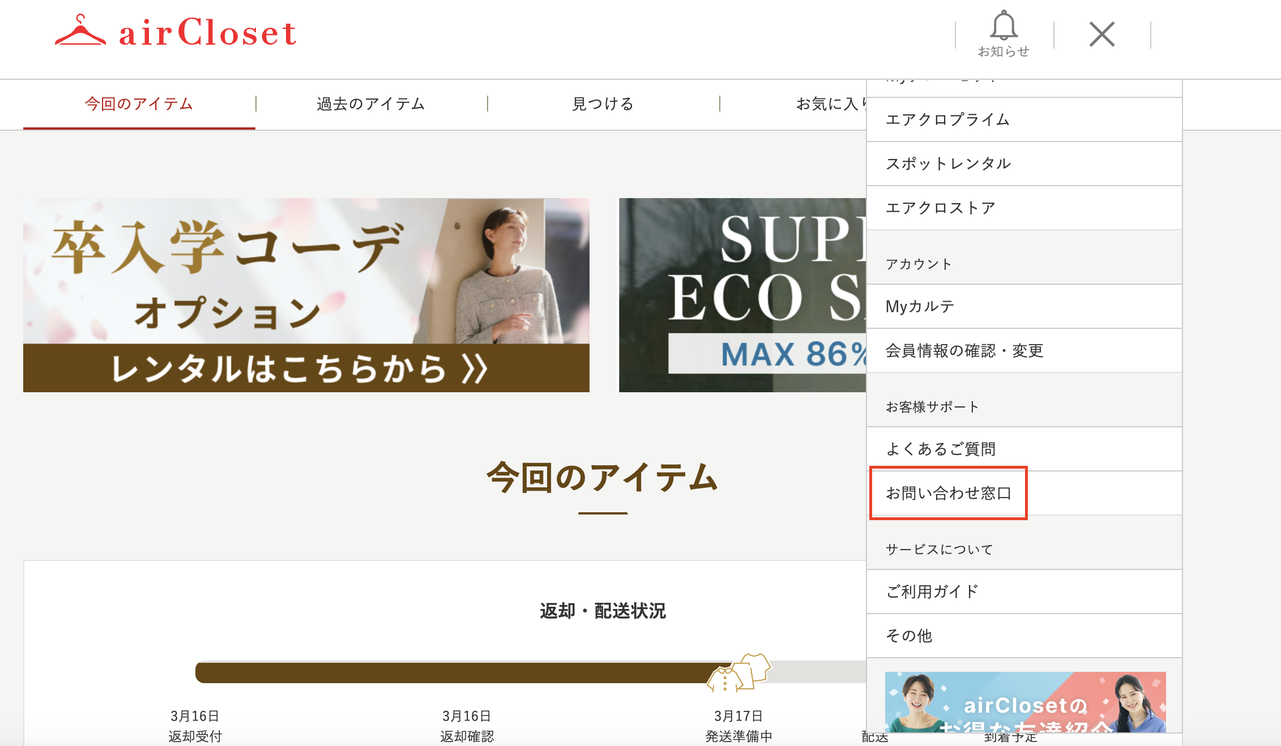Choose スポットレンタル from the menu
The width and height of the screenshot is (1281, 746).
click(x=948, y=164)
